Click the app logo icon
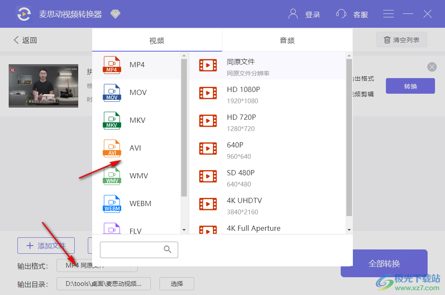This screenshot has width=445, height=295. 24,14
